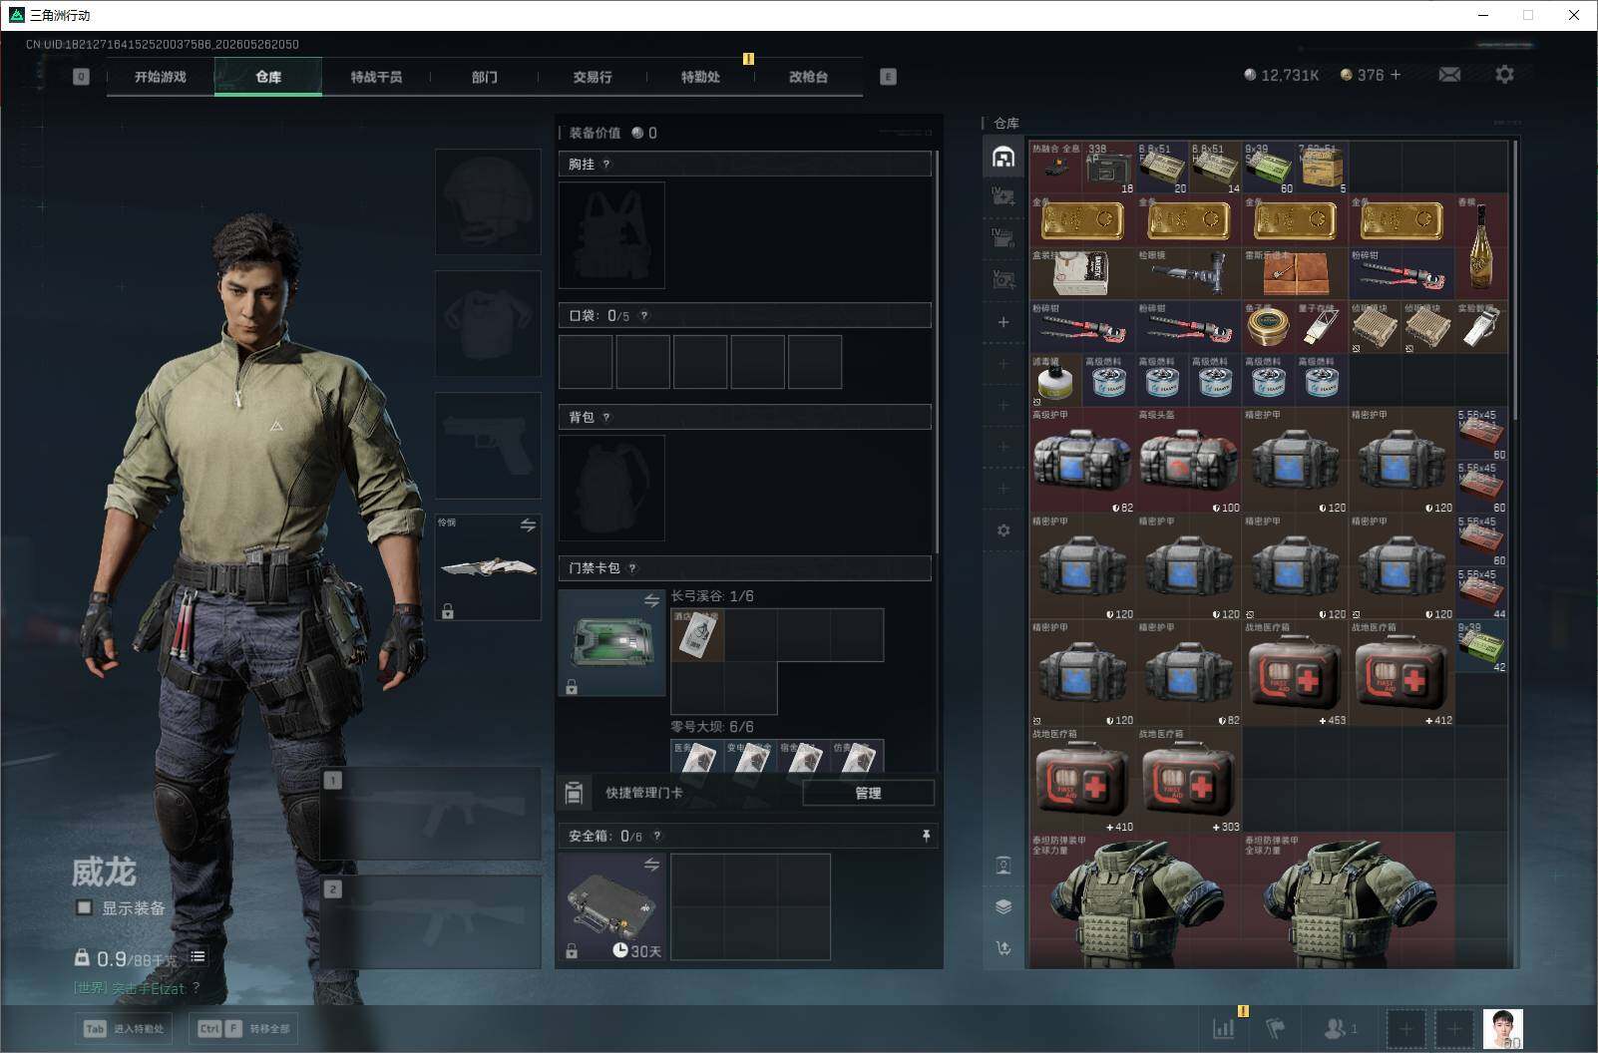Click the first add-teammate plus slot
This screenshot has height=1053, width=1598.
click(1405, 1028)
